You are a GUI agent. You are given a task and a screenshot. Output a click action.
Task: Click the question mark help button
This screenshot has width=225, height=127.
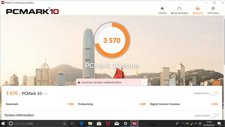(x=144, y=82)
